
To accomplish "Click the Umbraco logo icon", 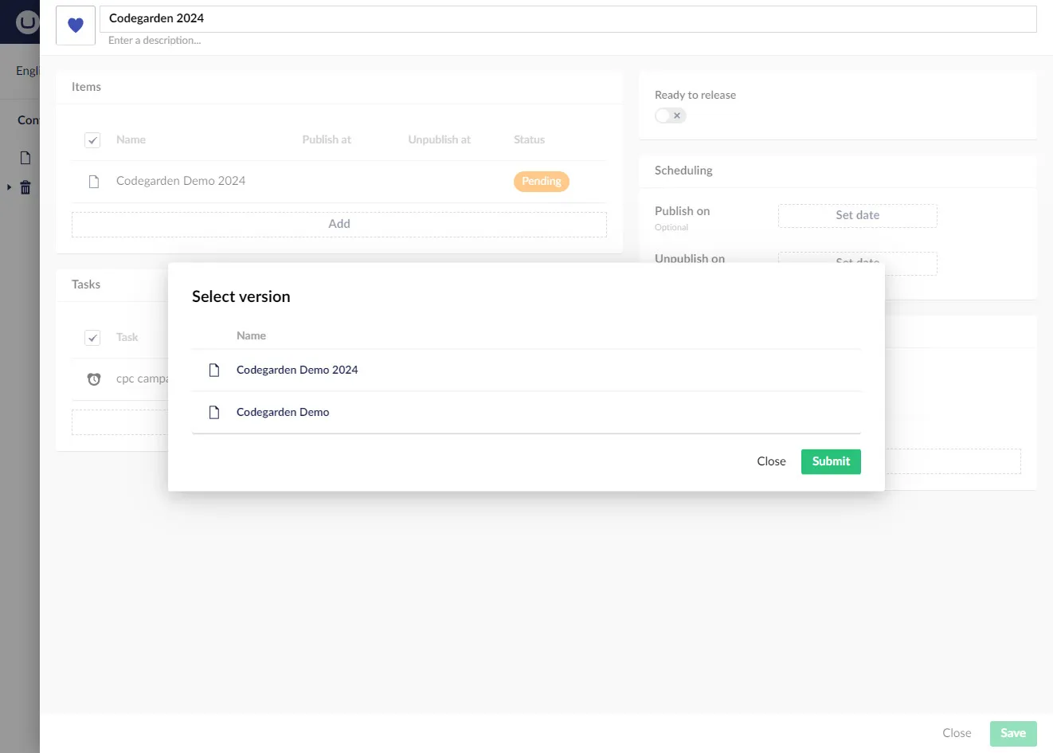I will coord(26,22).
